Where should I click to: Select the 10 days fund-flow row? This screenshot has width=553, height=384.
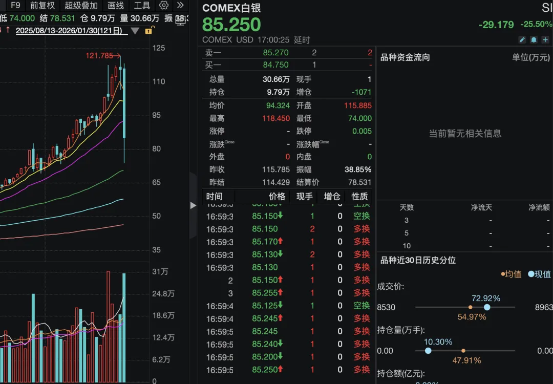(x=465, y=245)
